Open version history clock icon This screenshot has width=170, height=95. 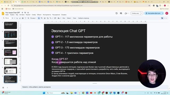[x=117, y=13]
